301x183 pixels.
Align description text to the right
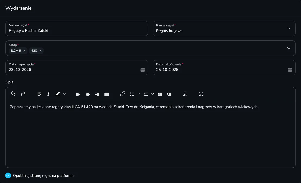(97, 94)
